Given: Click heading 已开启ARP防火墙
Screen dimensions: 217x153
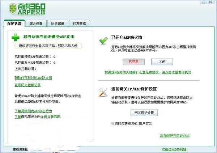Looking at the screenshot, I should click(x=127, y=37).
